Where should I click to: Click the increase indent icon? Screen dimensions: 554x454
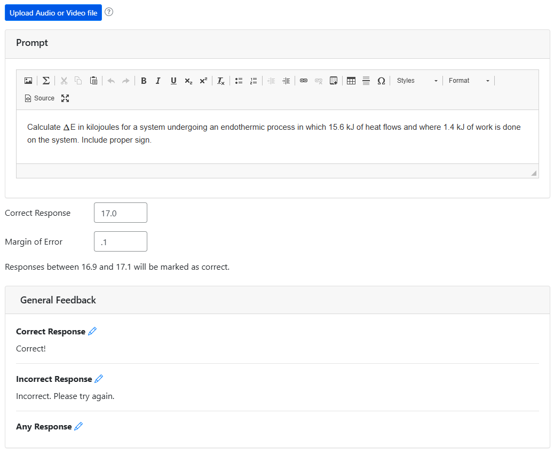[x=286, y=81]
